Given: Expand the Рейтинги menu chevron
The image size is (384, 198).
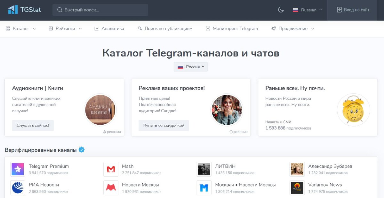Looking at the screenshot, I should 80,29.
